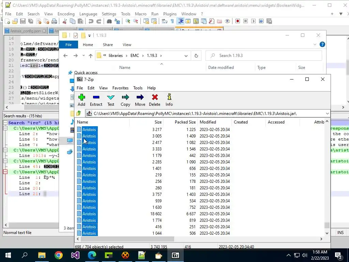
Task: Open Notepad++ Encoding menu
Action: coord(66,14)
